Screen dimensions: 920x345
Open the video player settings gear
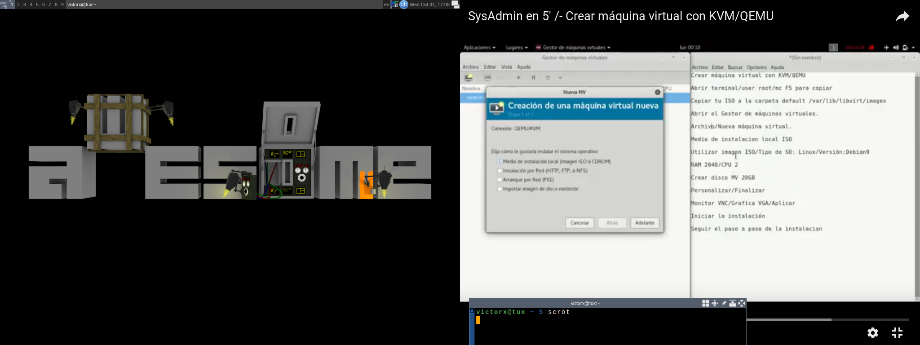[872, 332]
